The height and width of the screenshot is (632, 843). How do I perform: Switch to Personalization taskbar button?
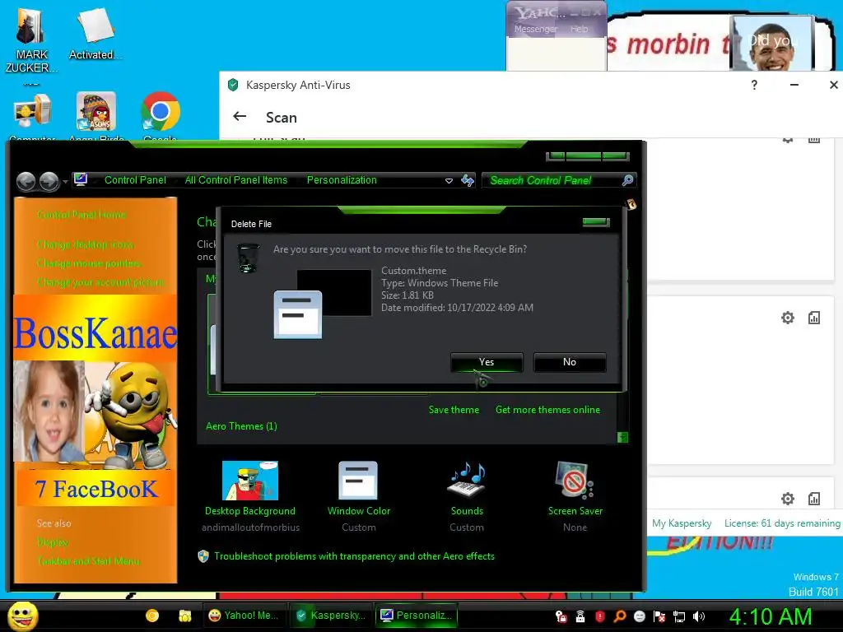point(416,616)
